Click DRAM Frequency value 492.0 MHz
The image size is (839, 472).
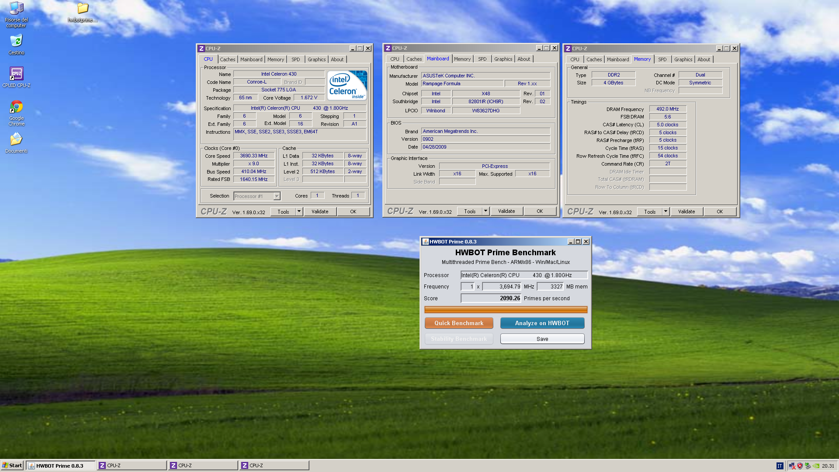coord(668,109)
